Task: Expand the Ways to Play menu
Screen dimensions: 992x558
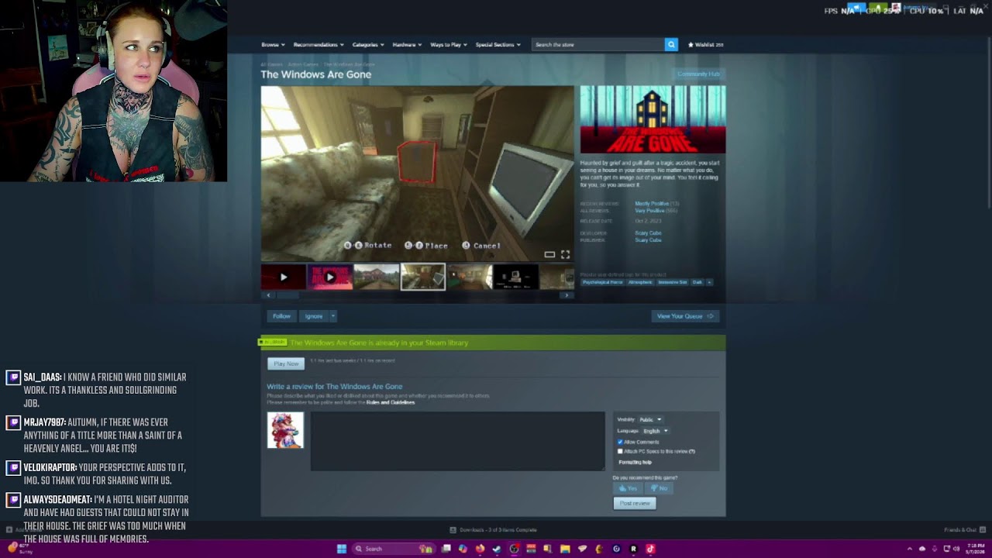Action: click(449, 44)
